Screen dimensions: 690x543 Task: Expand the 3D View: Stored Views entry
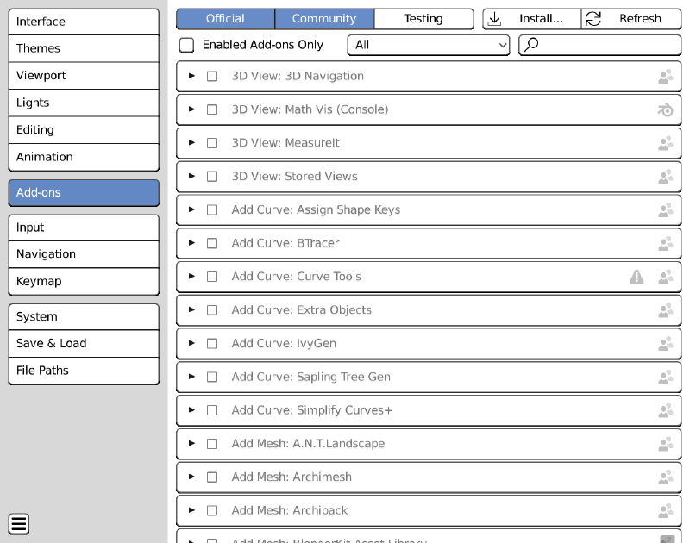click(191, 176)
